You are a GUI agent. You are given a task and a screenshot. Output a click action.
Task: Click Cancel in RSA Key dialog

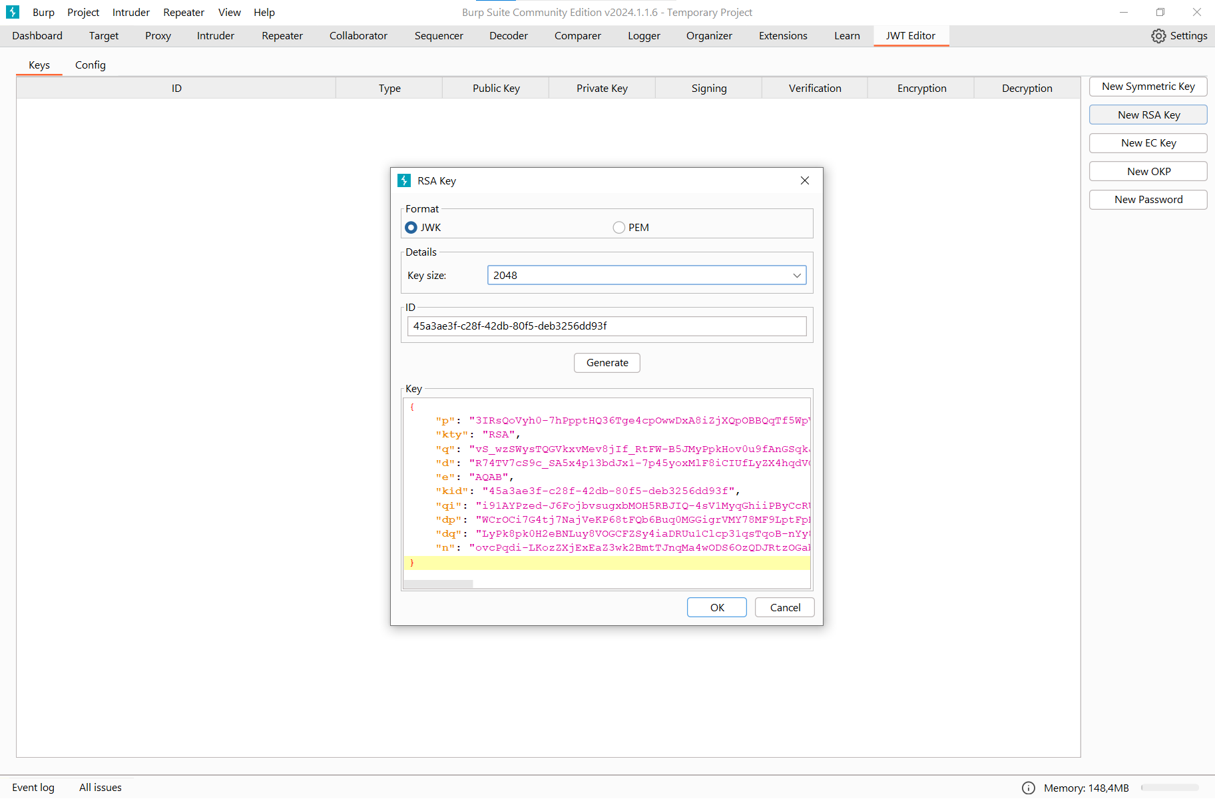(x=785, y=607)
